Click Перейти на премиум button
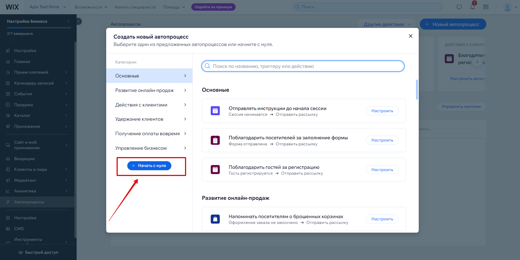 click(213, 7)
